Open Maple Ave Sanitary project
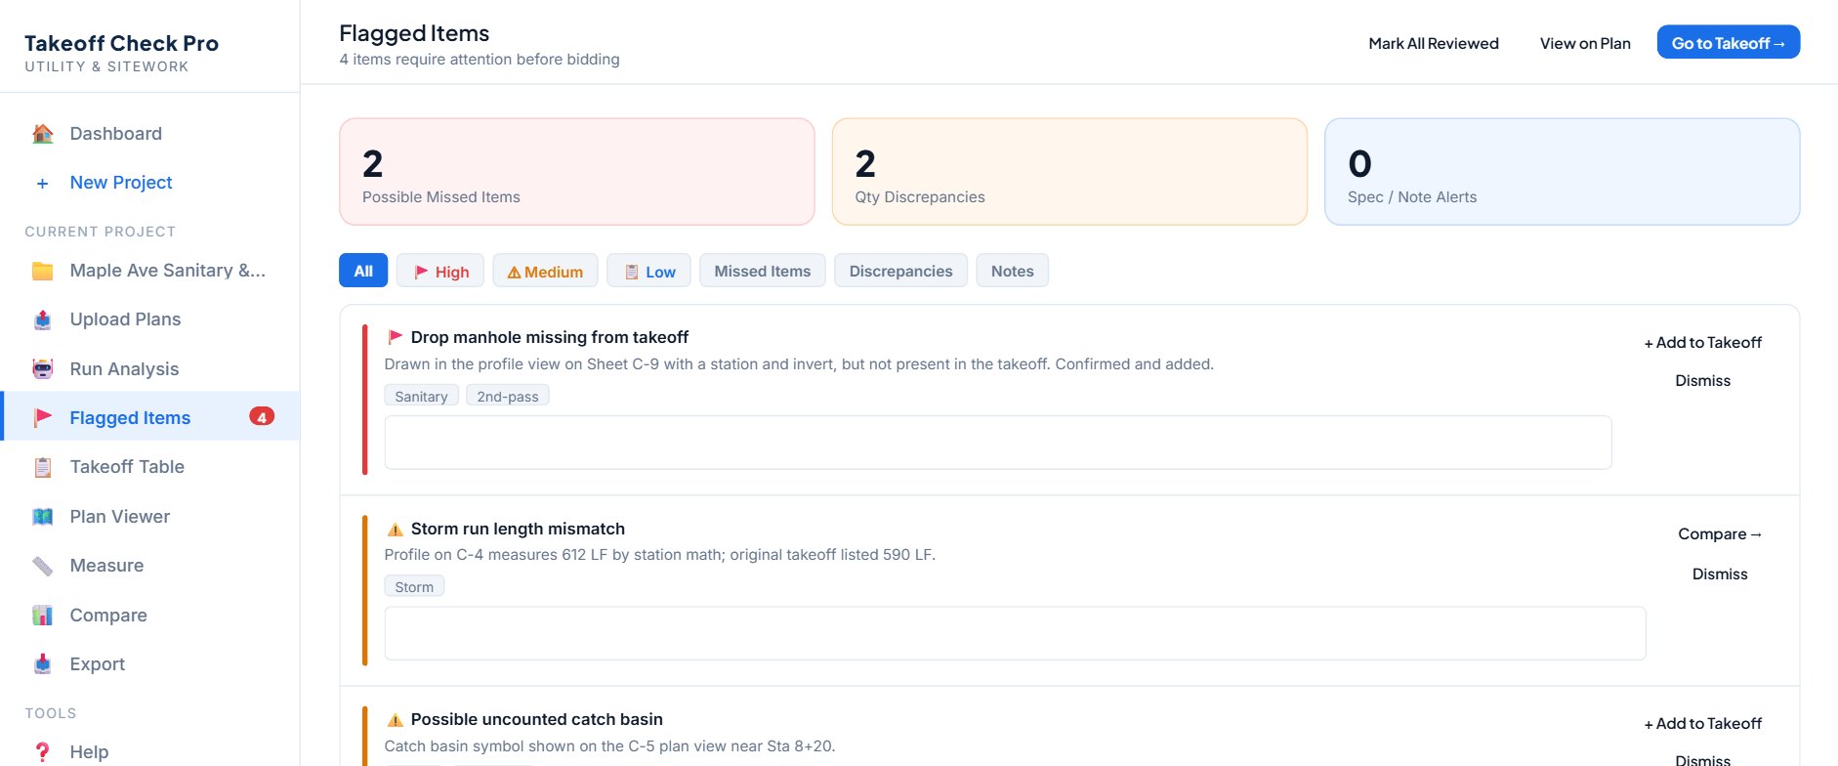This screenshot has height=766, width=1838. (150, 271)
